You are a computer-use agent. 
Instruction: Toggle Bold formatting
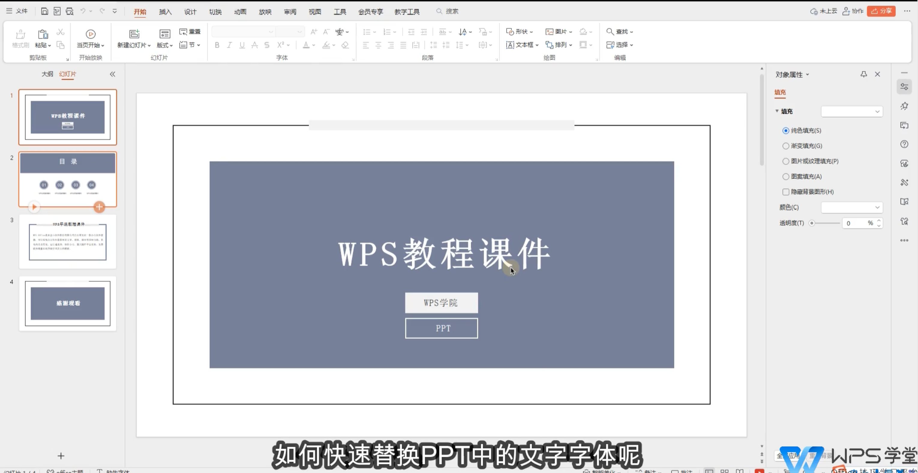tap(217, 45)
